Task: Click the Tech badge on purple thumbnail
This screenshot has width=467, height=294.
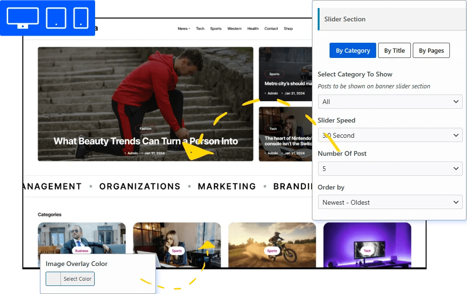Action: 367,251
